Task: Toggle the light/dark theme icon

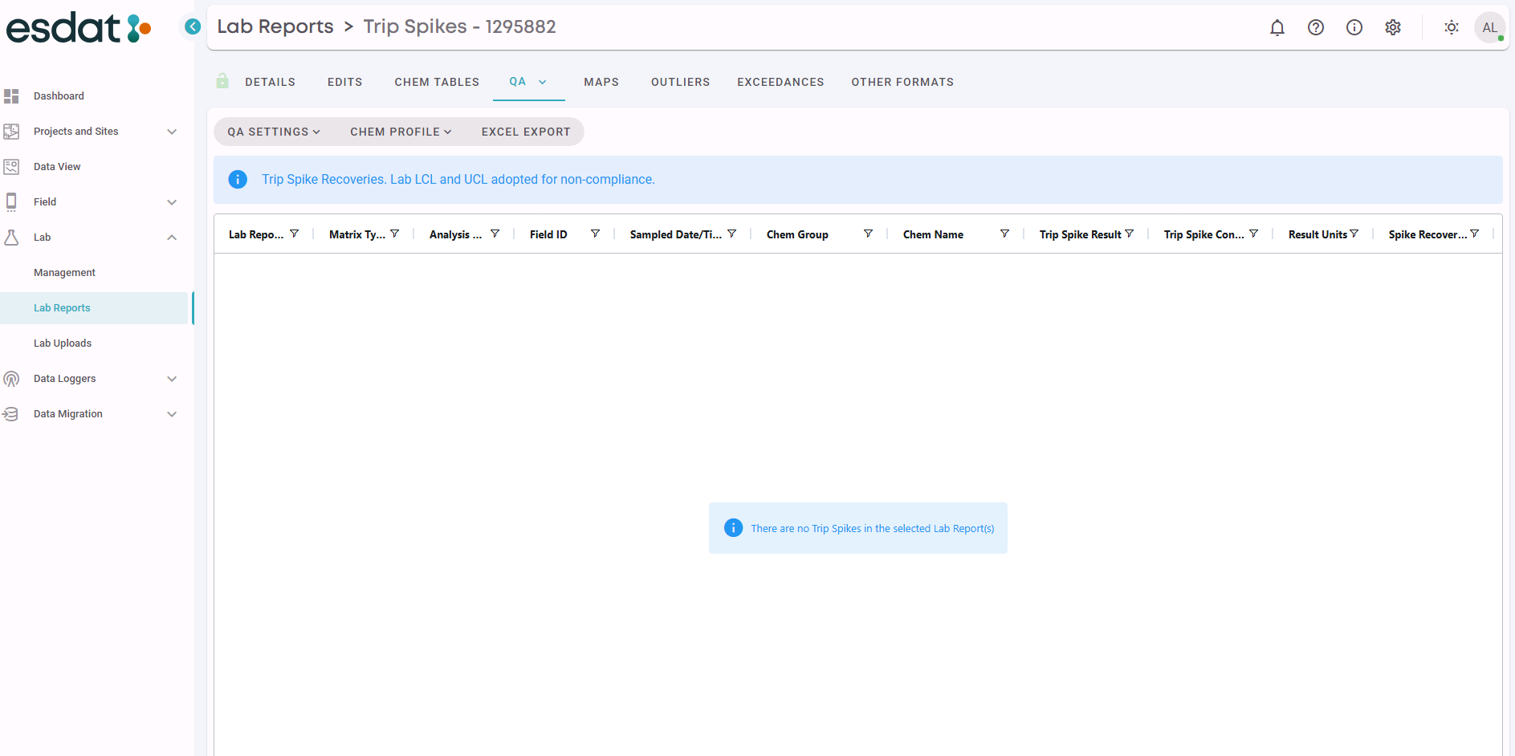Action: tap(1451, 27)
